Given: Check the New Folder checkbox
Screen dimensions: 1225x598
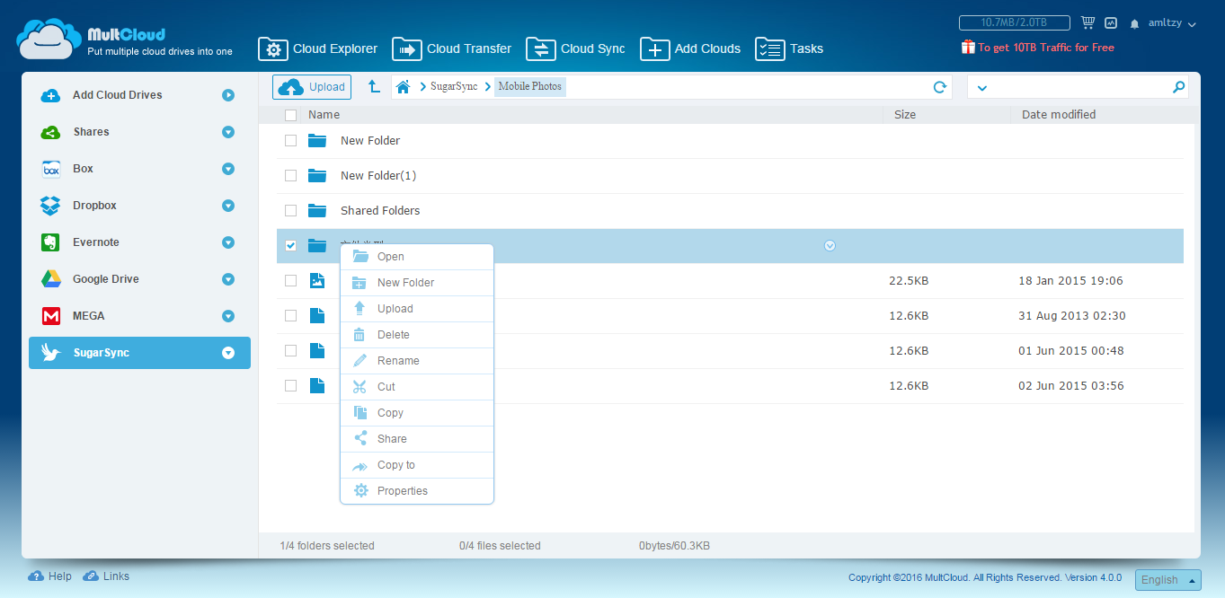Looking at the screenshot, I should pyautogui.click(x=290, y=141).
